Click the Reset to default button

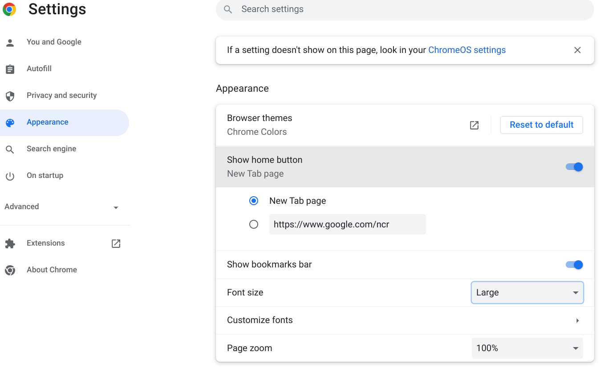542,125
